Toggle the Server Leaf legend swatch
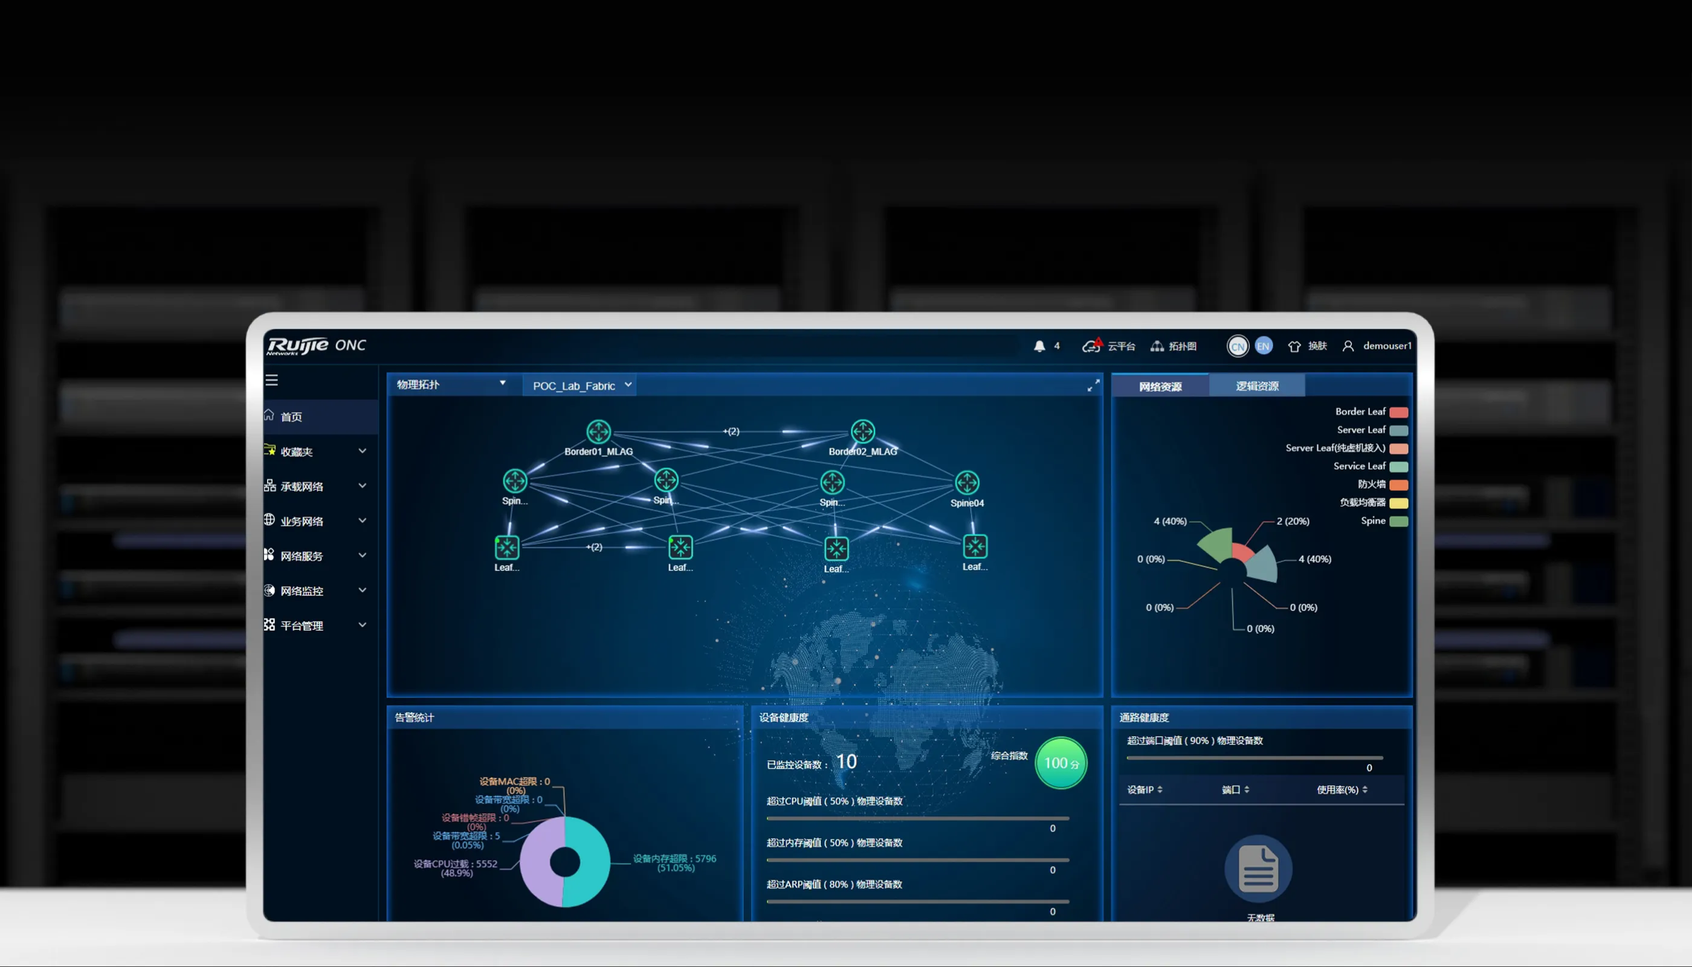The width and height of the screenshot is (1692, 967). coord(1398,430)
